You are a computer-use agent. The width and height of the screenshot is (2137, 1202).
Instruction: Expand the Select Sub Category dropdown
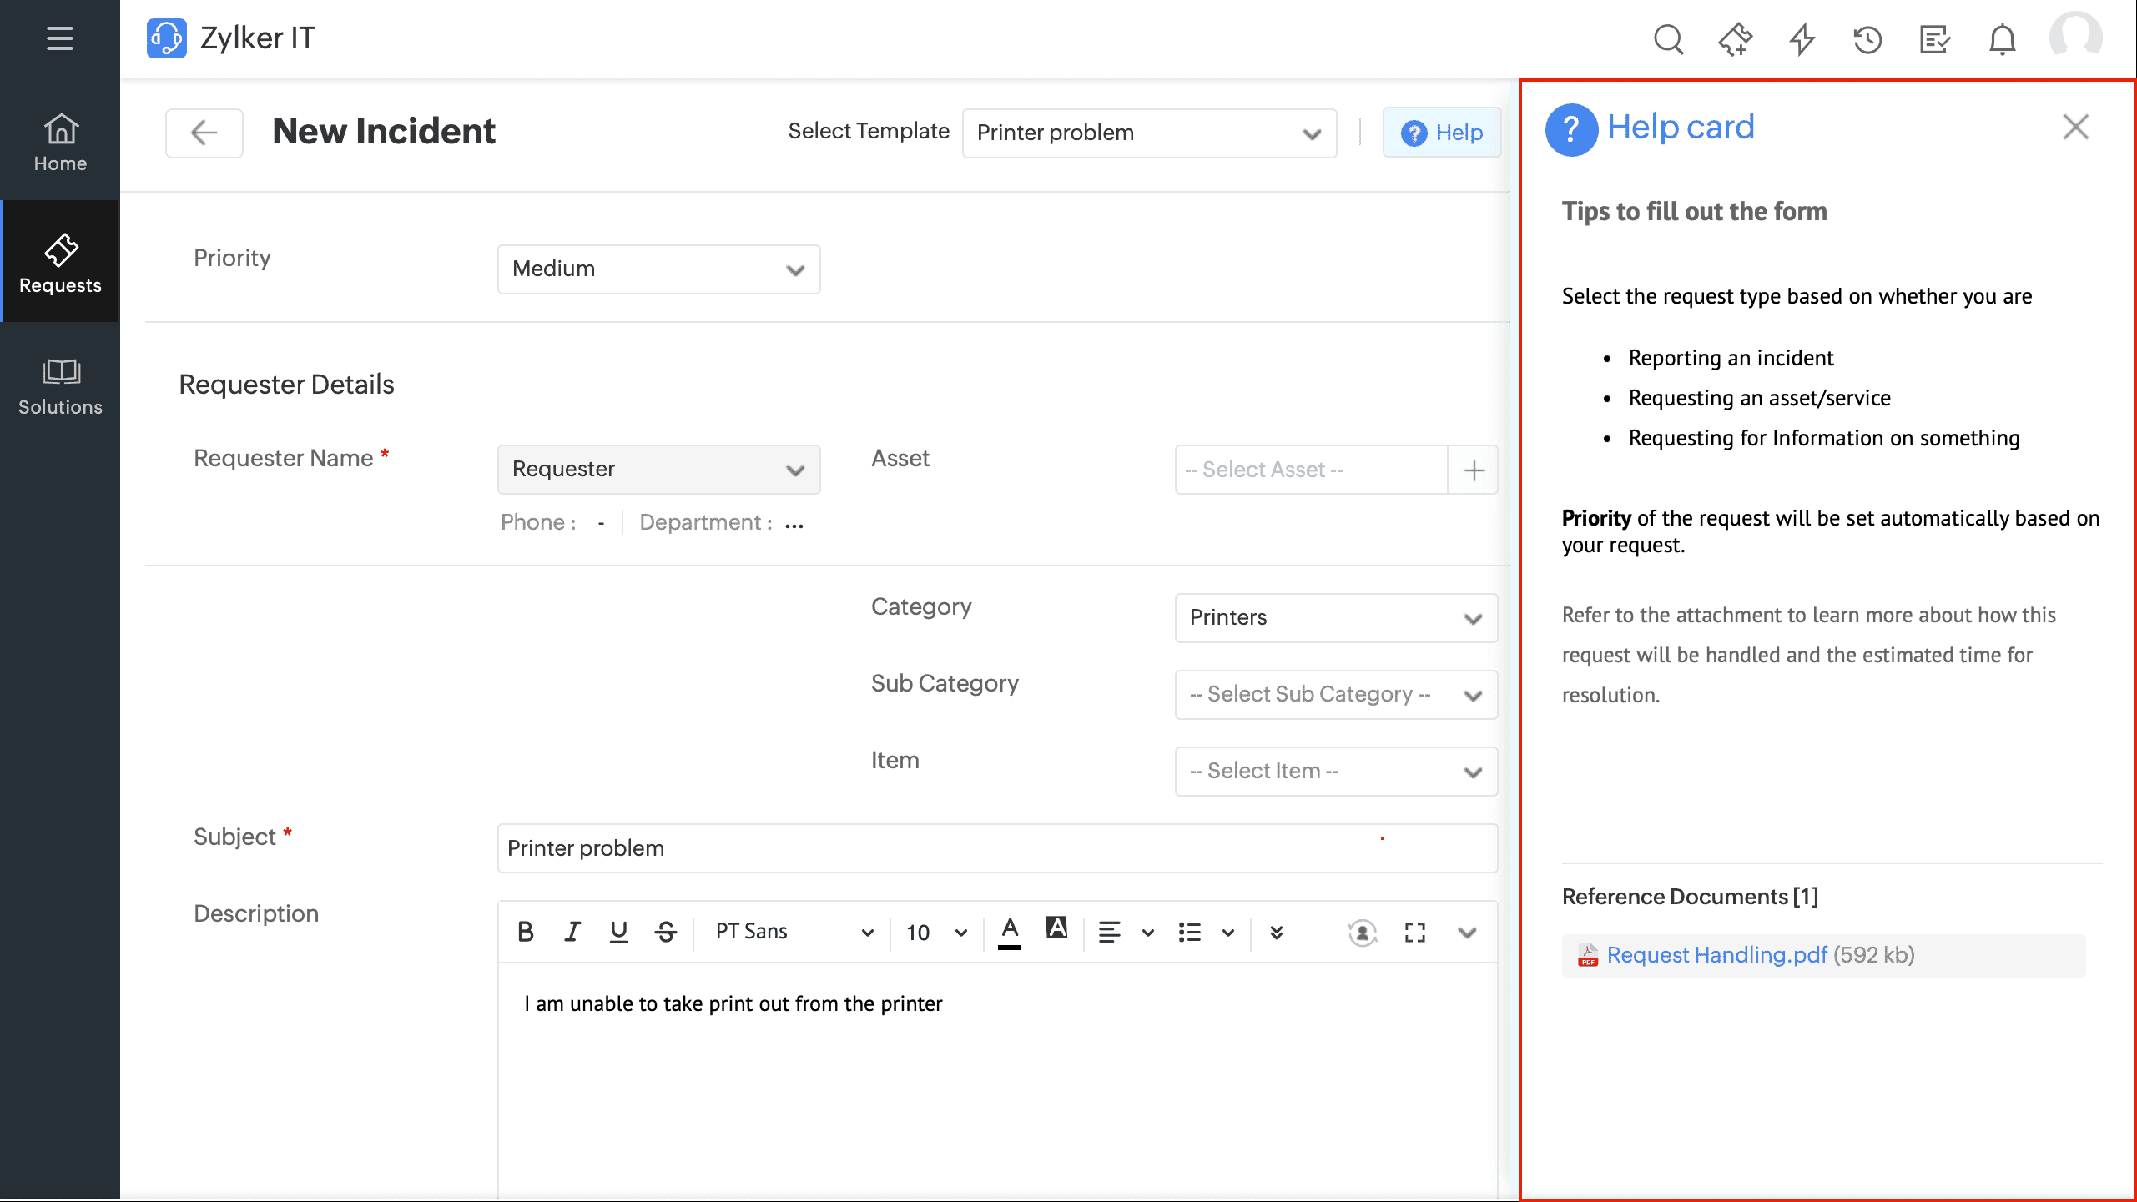tap(1335, 695)
